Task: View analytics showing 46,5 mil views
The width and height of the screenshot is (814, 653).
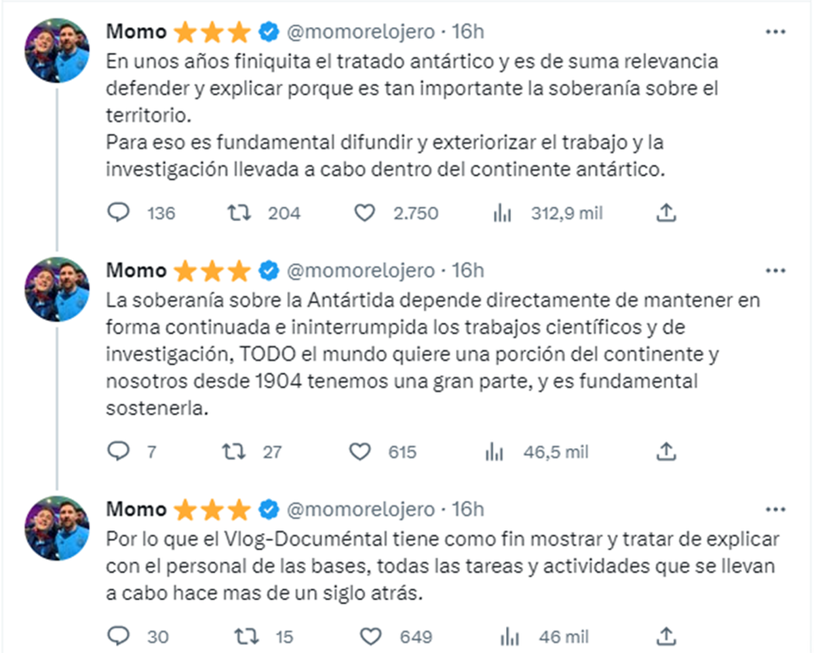Action: 495,452
